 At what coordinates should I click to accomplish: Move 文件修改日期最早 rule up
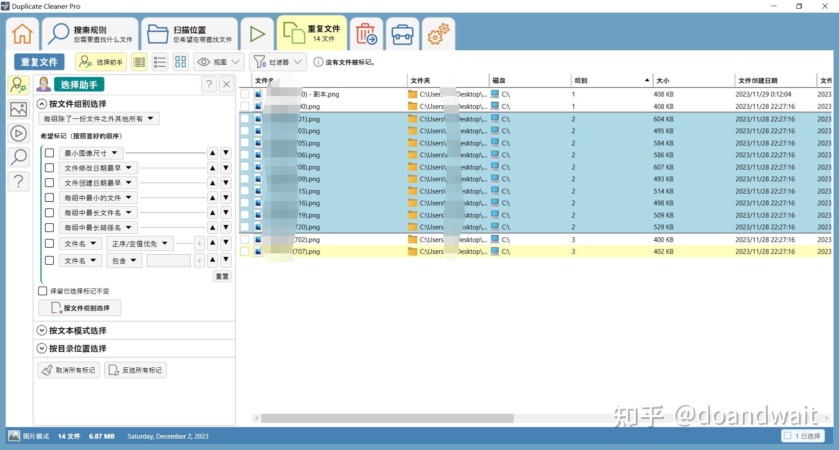click(212, 168)
